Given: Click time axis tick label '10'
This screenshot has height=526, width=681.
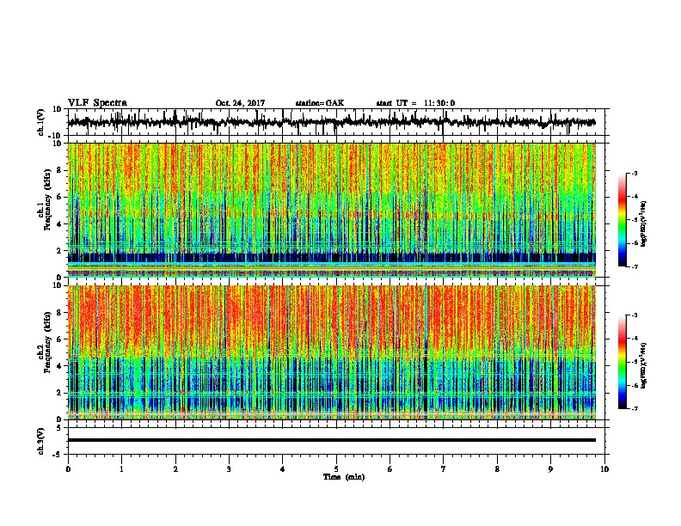Looking at the screenshot, I should (x=604, y=469).
